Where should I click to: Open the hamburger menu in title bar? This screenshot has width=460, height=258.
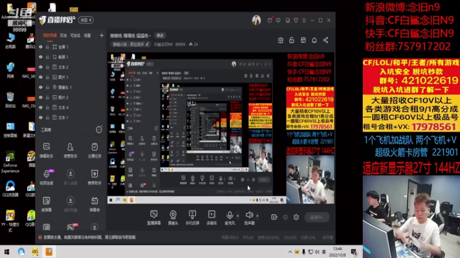tap(304, 20)
